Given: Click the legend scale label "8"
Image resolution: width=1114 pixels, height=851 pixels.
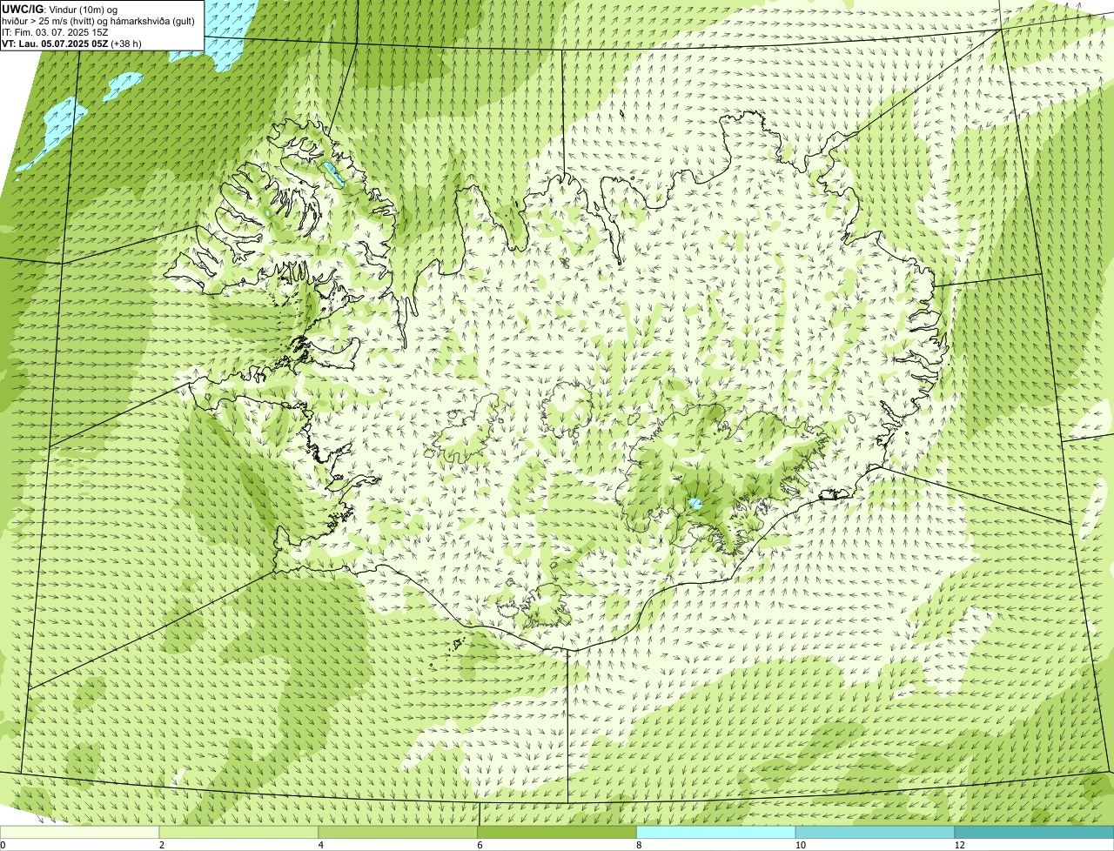Looking at the screenshot, I should point(639,846).
